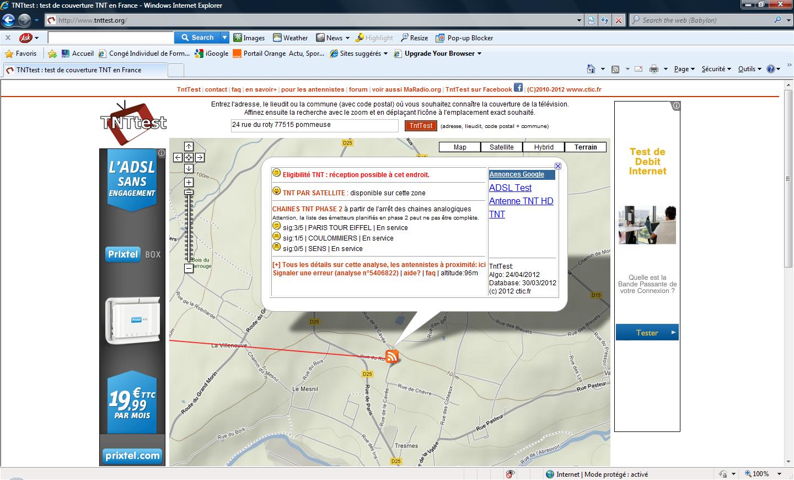794x480 pixels.
Task: Click the browser Back arrow button
Action: click(8, 20)
